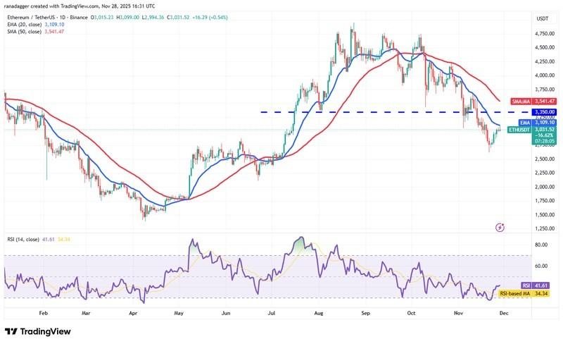Viewport: 563px width, 344px height.
Task: Click the TradingView logo at bottom left
Action: (x=40, y=331)
